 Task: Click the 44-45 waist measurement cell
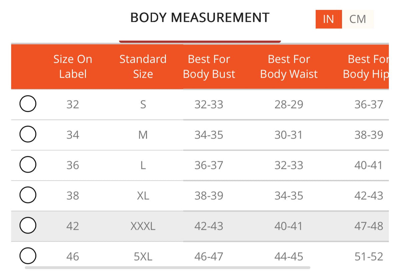(289, 257)
